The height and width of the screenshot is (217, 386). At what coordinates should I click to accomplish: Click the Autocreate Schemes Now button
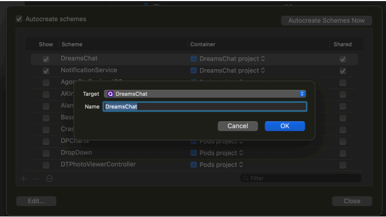tap(326, 21)
